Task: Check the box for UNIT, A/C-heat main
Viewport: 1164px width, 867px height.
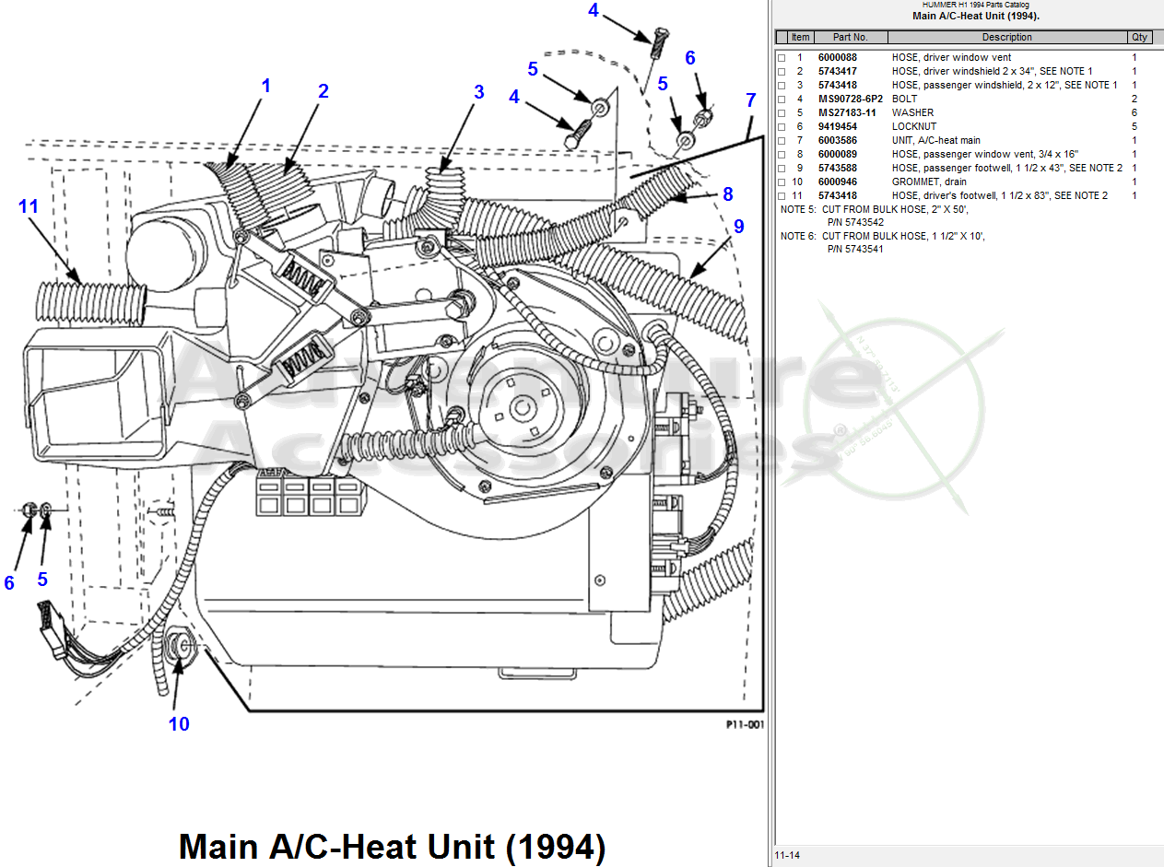Action: point(782,141)
